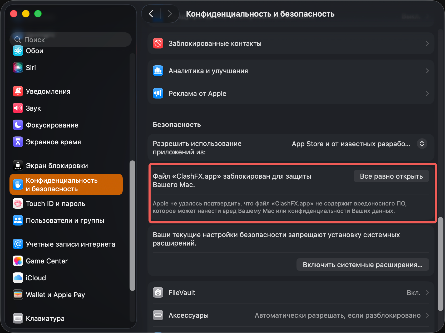Click the Все равно открыть button for ClashFX.app
Screen dimensions: 445x333
point(391,176)
